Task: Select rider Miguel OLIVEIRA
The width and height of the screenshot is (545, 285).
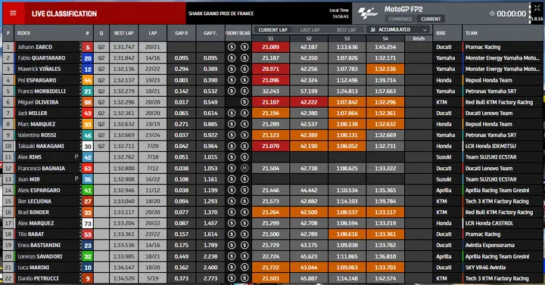Action: tap(38, 102)
